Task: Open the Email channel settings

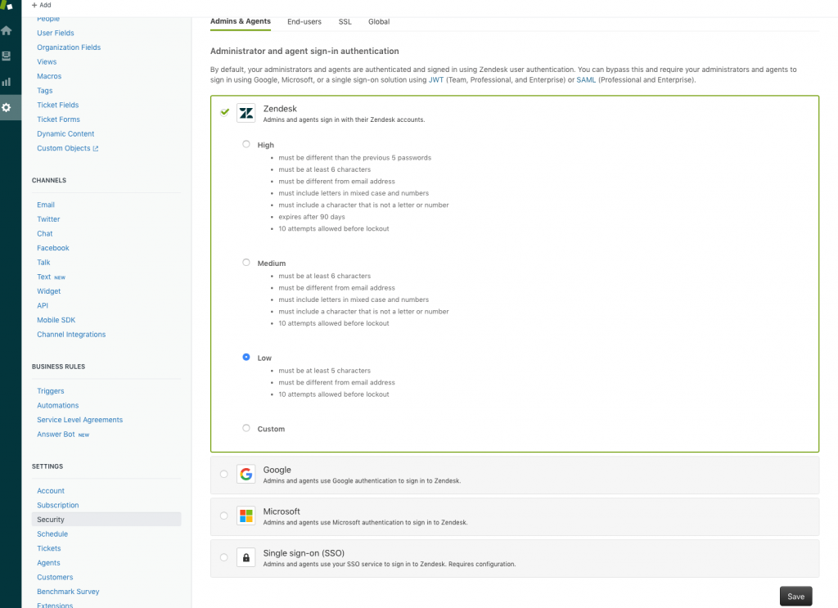Action: click(x=46, y=205)
